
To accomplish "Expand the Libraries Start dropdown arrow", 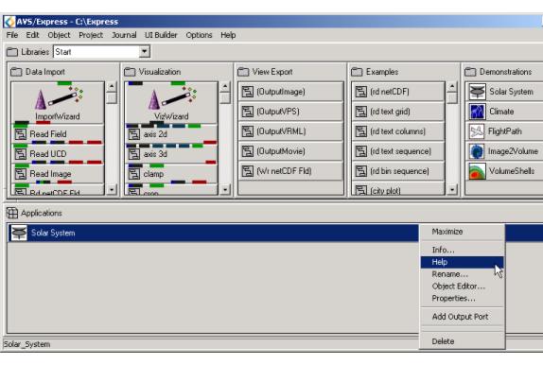I will click(x=145, y=52).
